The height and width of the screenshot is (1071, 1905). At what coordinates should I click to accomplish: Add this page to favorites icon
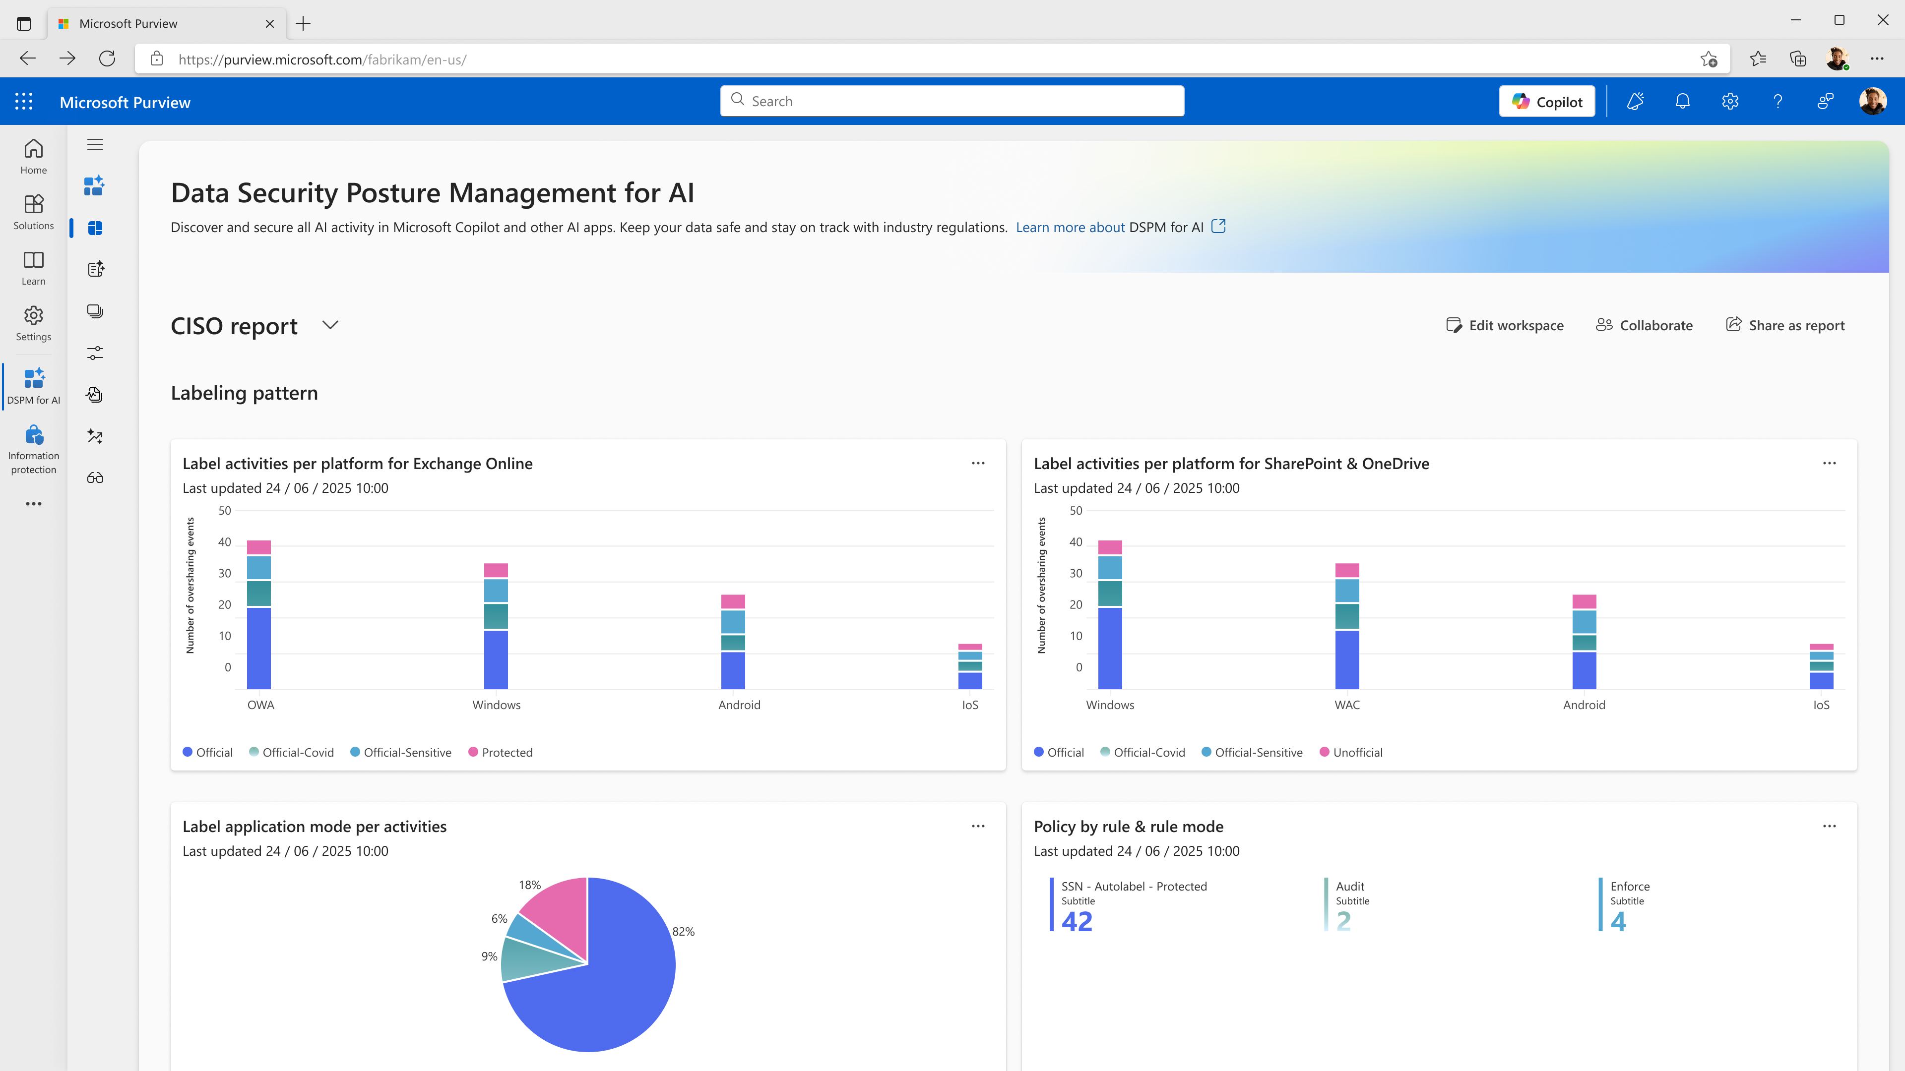[x=1708, y=59]
